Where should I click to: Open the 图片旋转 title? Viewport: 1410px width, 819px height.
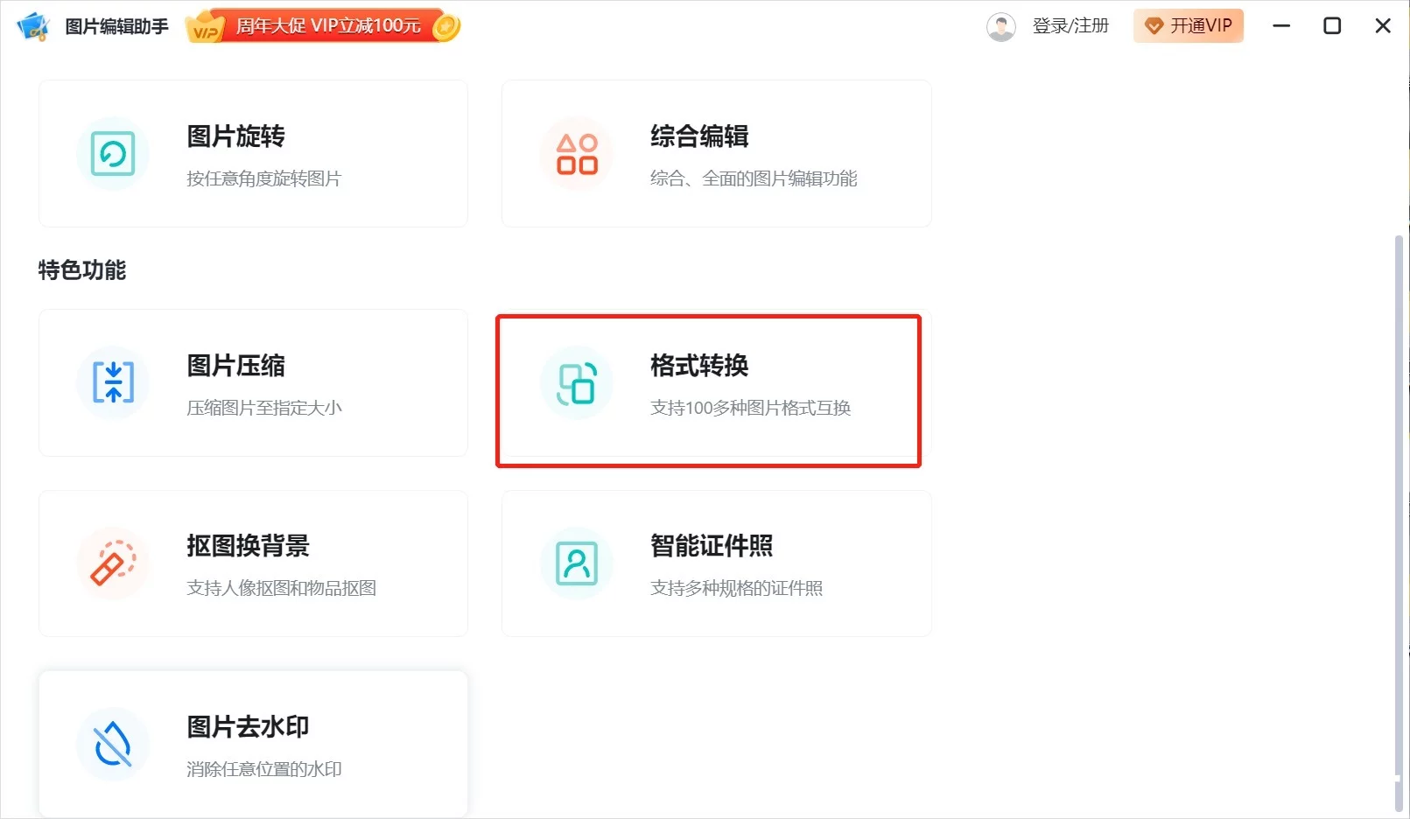235,136
